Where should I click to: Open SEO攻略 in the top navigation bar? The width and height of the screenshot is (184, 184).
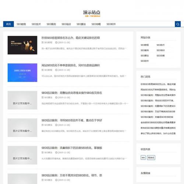click(x=96, y=24)
